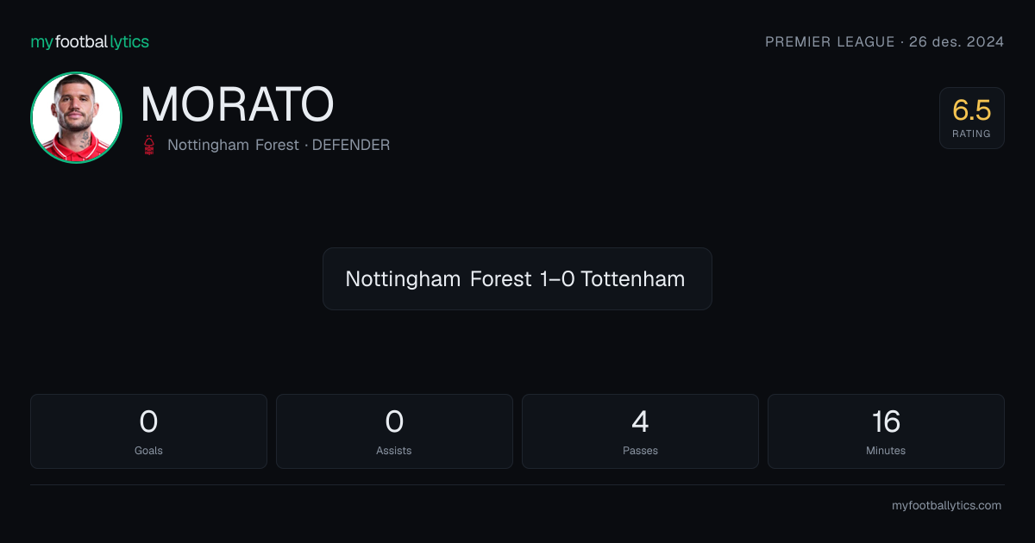Select the Minutes stat card
The height and width of the screenshot is (543, 1035).
(x=886, y=431)
